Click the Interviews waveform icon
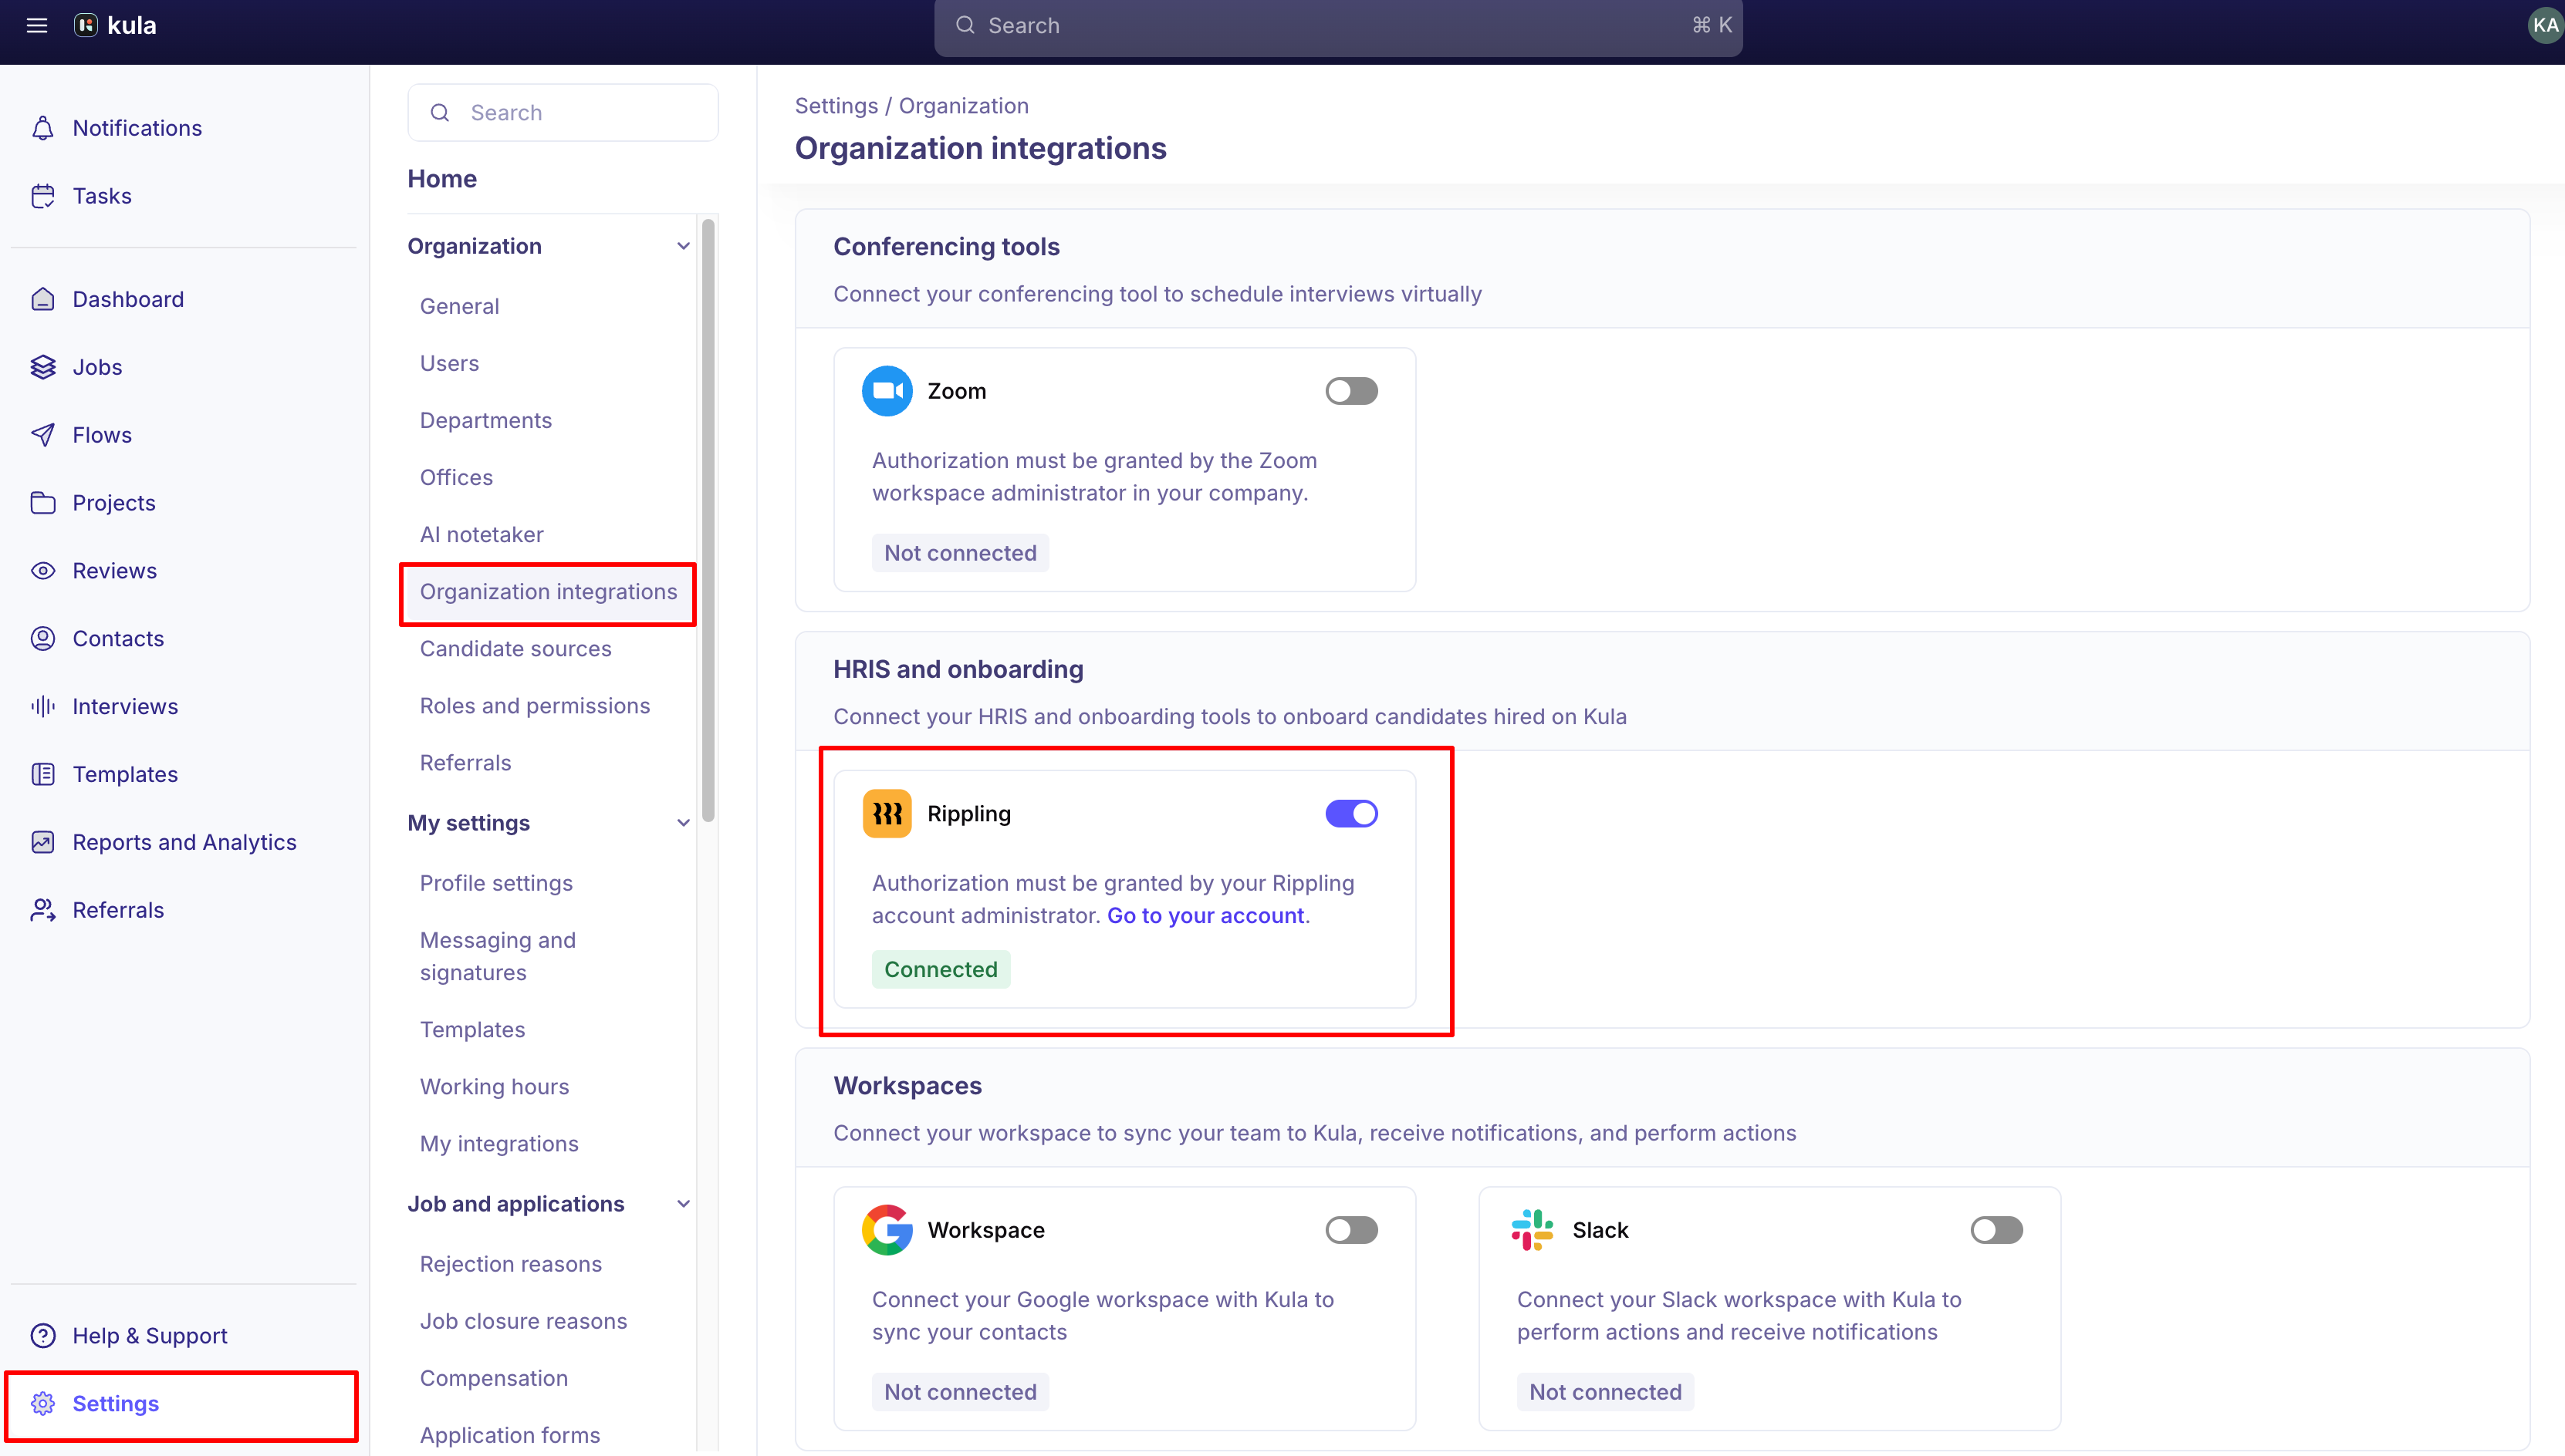This screenshot has height=1456, width=2565. [43, 706]
